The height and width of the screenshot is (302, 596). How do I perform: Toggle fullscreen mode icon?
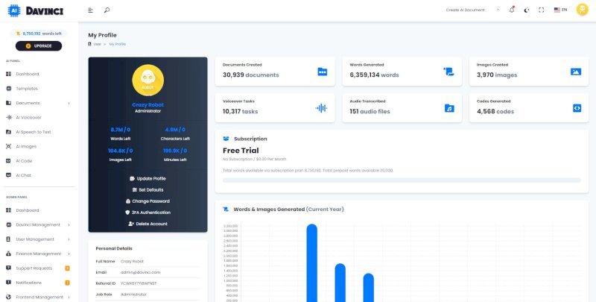click(542, 10)
